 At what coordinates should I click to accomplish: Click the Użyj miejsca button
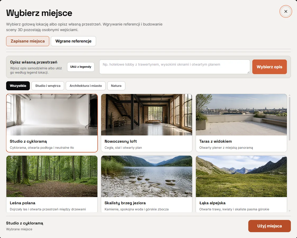[x=269, y=226]
